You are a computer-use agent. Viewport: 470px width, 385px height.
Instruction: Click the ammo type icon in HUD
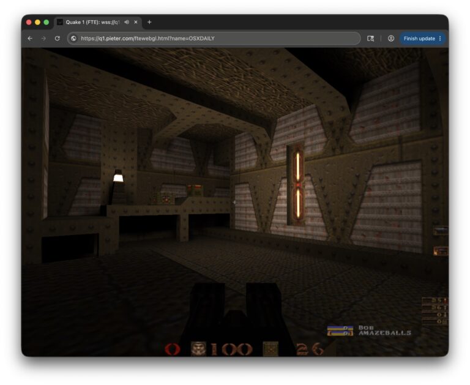click(270, 349)
